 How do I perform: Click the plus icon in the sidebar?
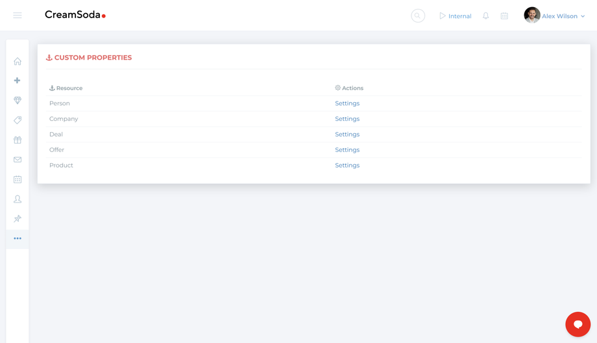[17, 80]
